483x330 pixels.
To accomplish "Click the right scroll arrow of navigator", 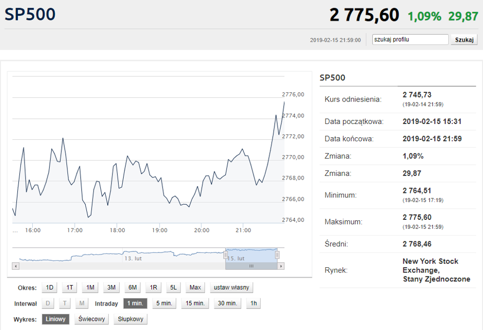I will (x=281, y=266).
